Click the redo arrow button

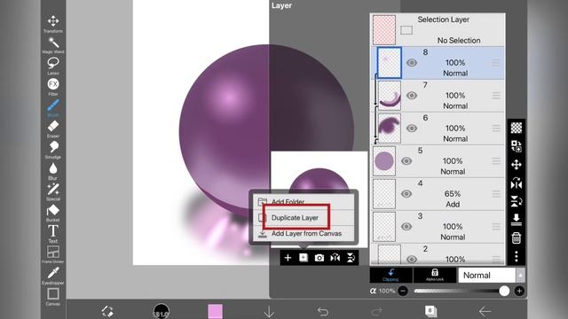click(376, 311)
